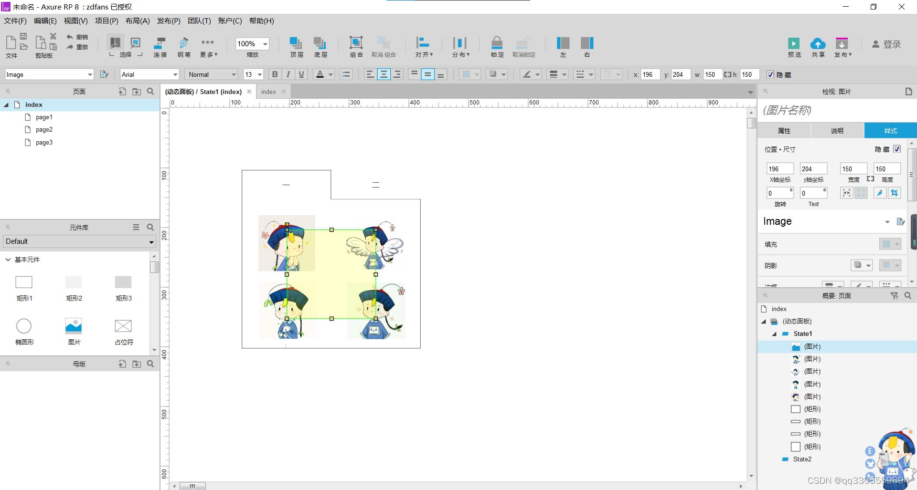
Task: Click the Italic formatting button
Action: tap(288, 74)
